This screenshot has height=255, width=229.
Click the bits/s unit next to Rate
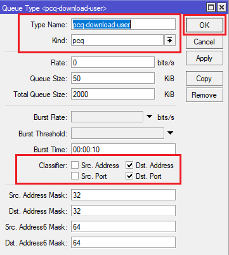click(x=166, y=63)
